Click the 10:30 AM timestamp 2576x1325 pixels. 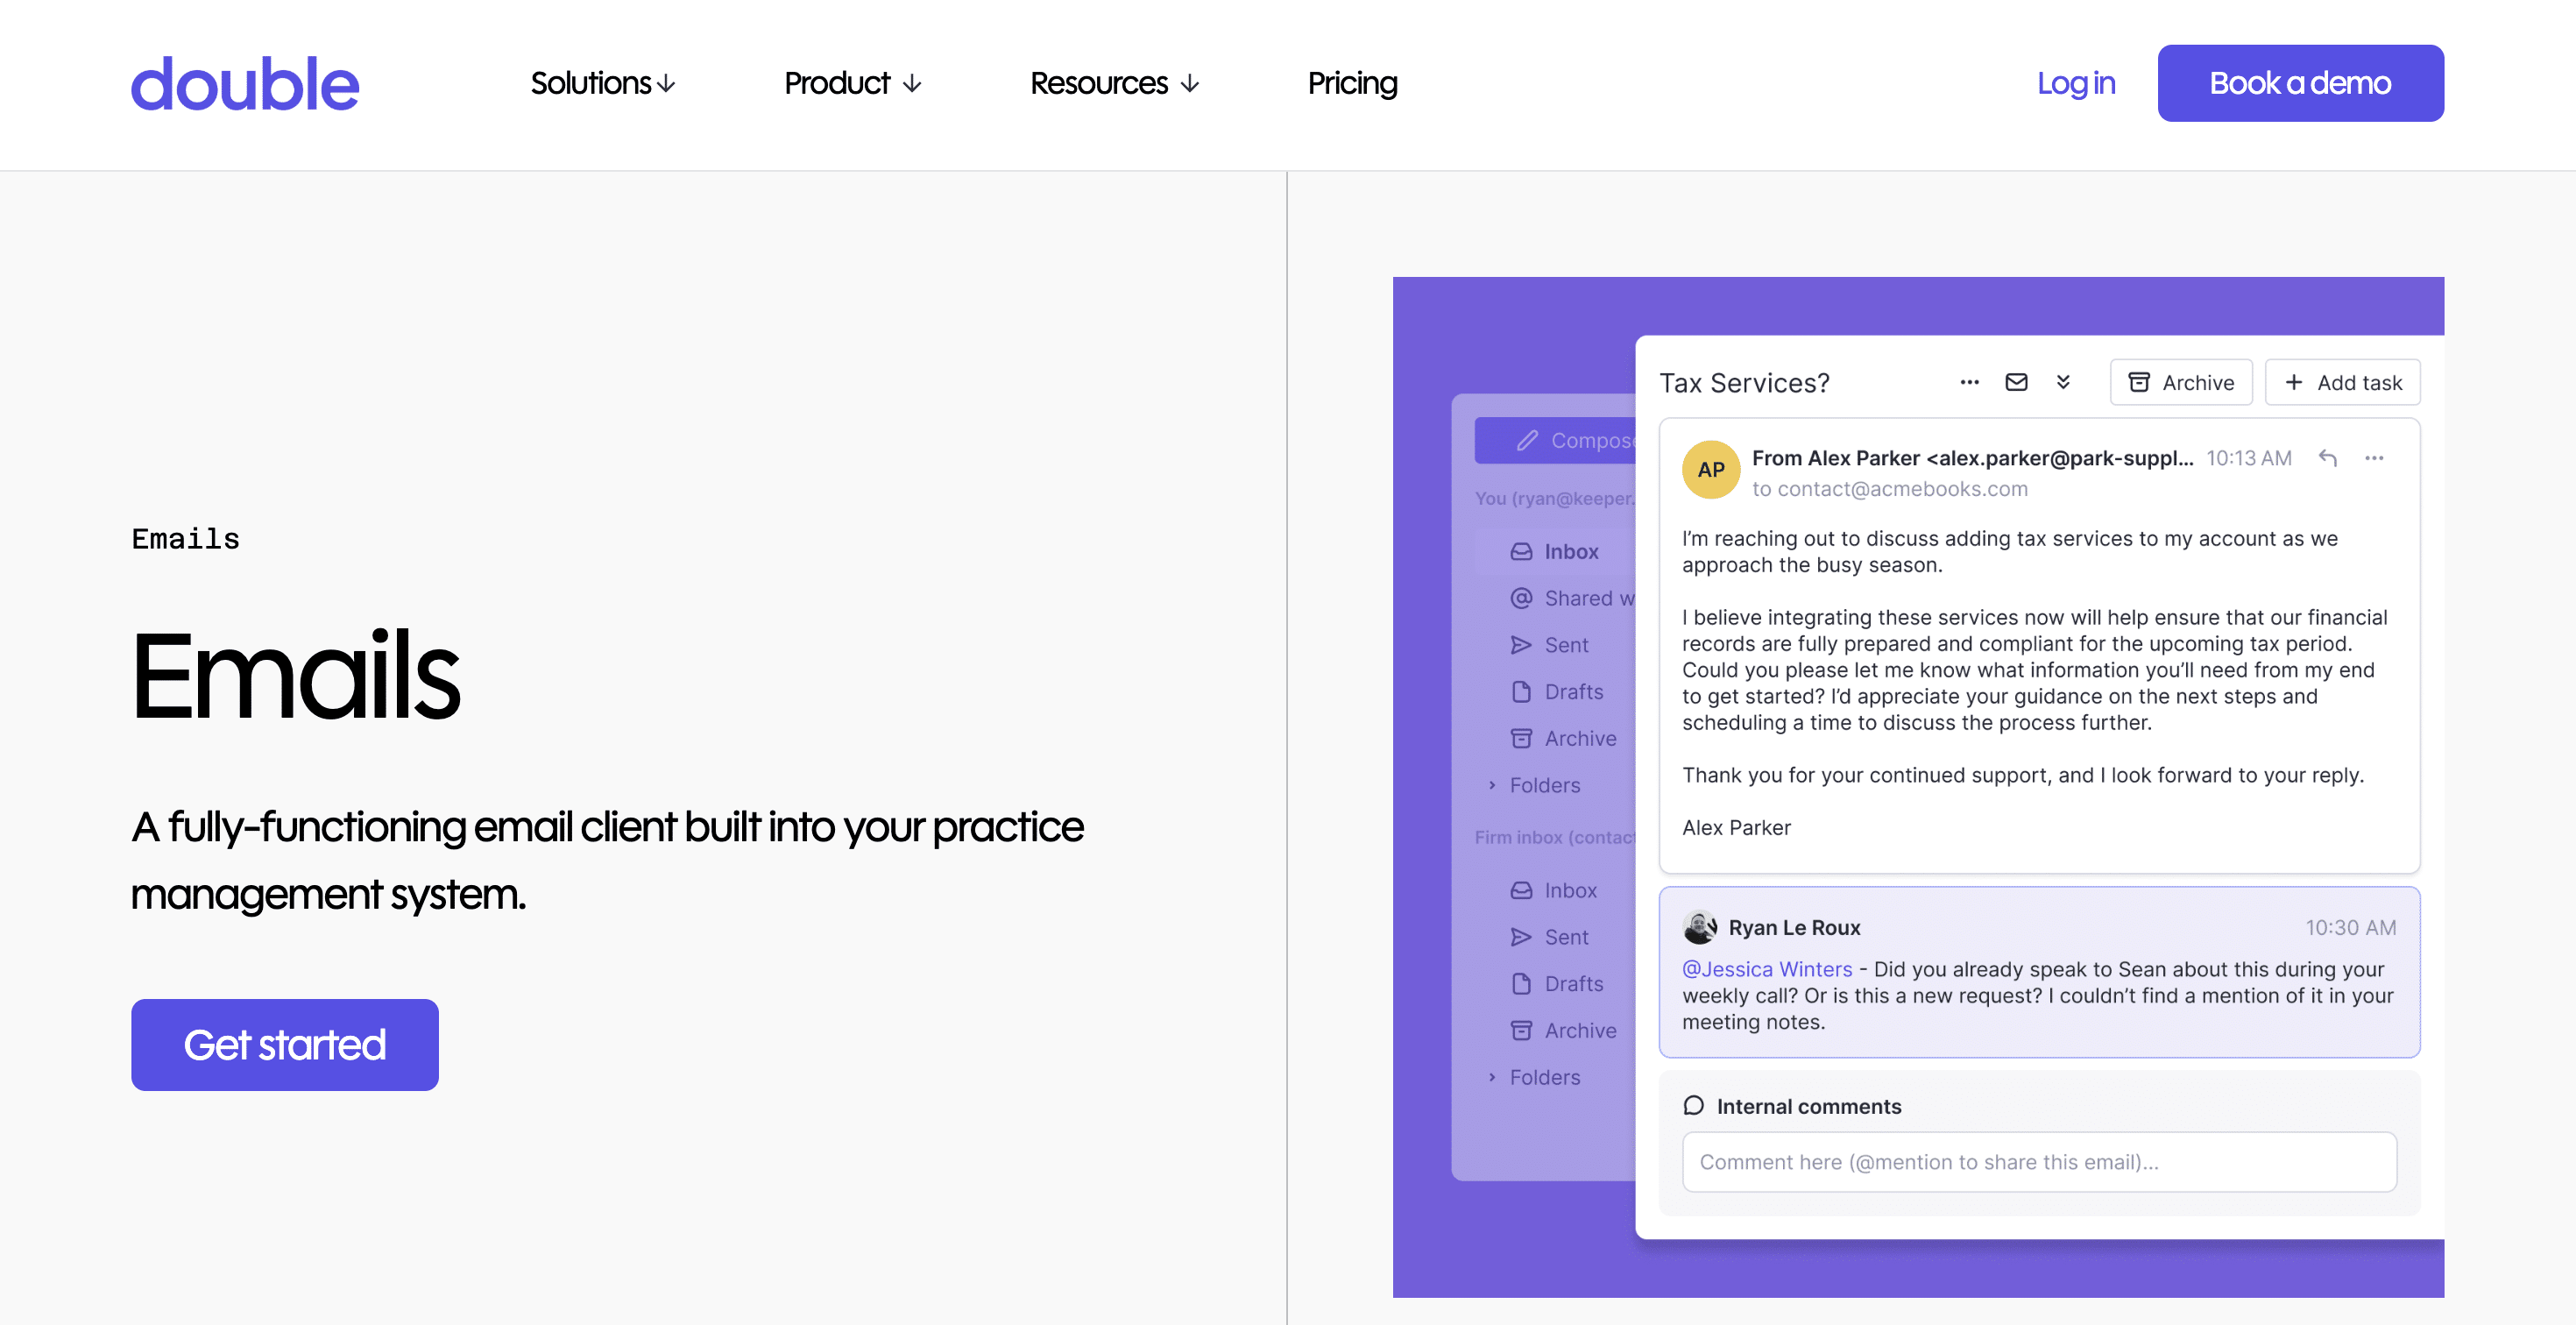coord(2350,927)
